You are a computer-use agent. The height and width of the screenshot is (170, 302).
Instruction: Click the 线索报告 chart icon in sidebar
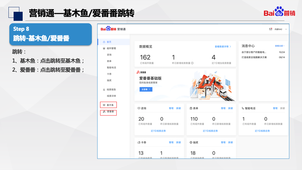(x=104, y=89)
